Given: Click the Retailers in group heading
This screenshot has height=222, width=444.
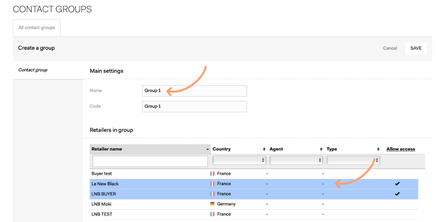Looking at the screenshot, I should [x=111, y=130].
